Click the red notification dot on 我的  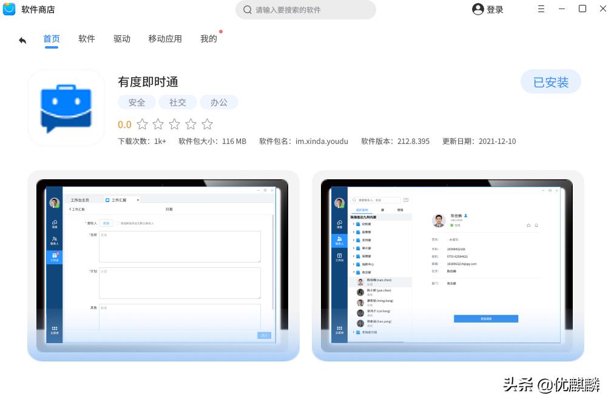pyautogui.click(x=220, y=30)
